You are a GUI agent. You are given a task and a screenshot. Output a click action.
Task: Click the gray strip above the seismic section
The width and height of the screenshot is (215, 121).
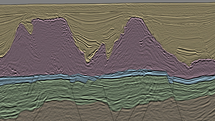(x=107, y=1)
